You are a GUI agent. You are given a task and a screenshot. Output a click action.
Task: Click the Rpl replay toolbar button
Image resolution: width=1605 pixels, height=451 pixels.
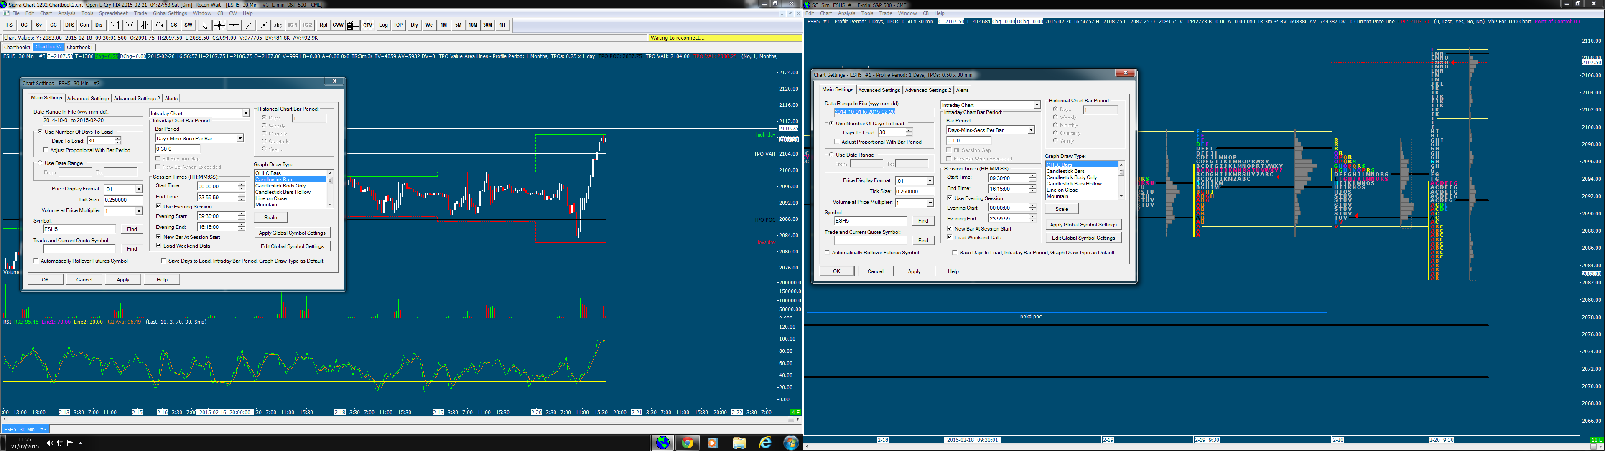pos(324,25)
